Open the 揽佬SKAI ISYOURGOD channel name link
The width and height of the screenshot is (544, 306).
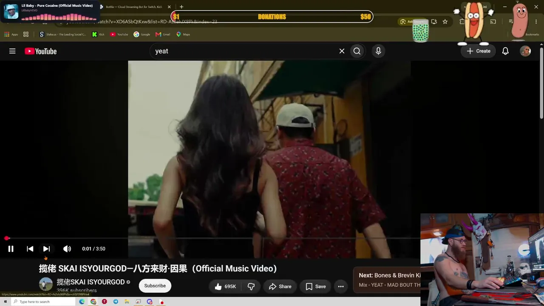point(91,282)
